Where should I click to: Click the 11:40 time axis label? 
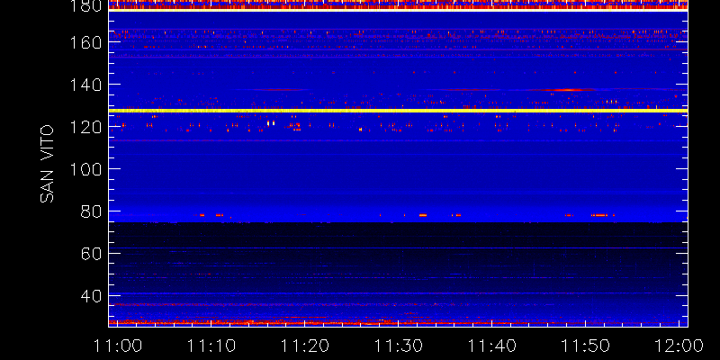tap(492, 346)
